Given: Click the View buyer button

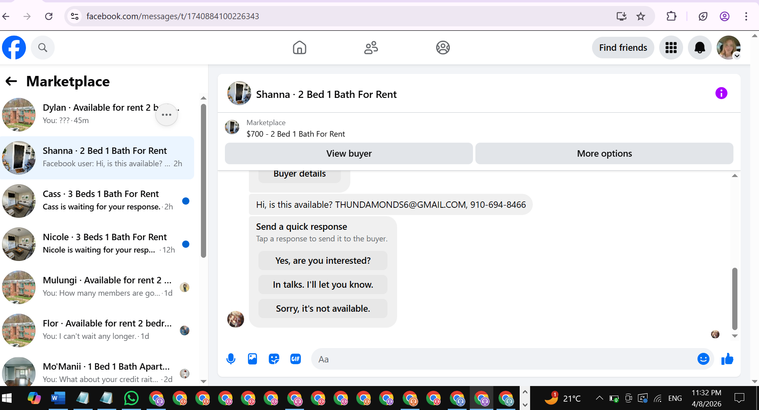Looking at the screenshot, I should [349, 153].
